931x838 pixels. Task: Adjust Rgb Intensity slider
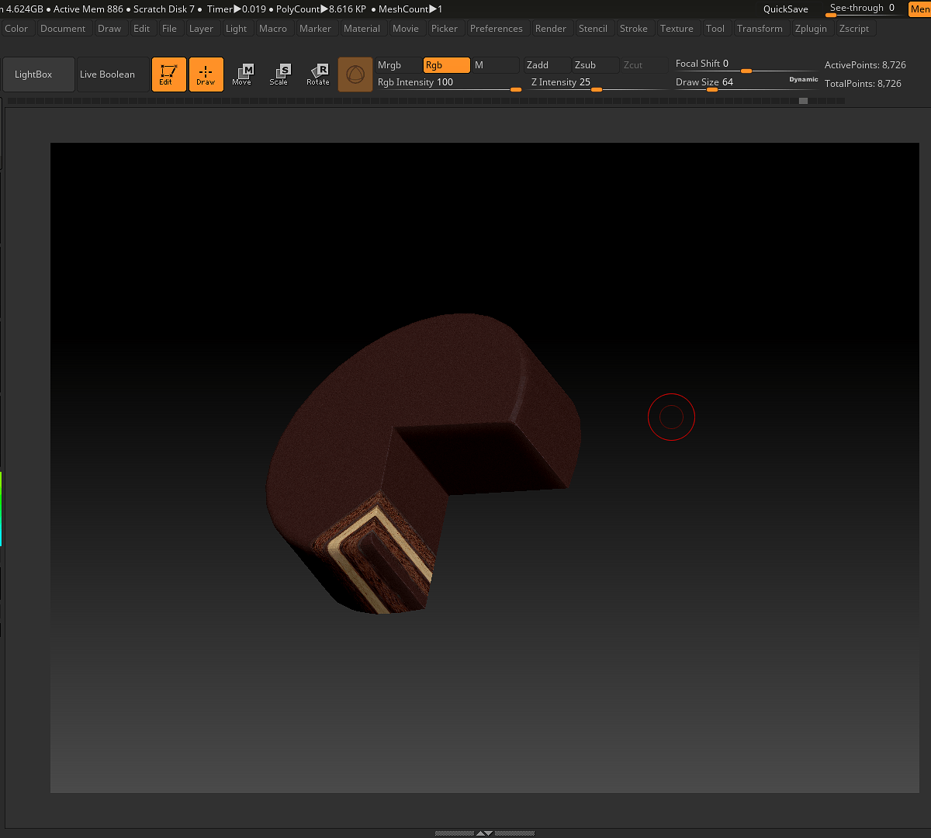pos(449,83)
